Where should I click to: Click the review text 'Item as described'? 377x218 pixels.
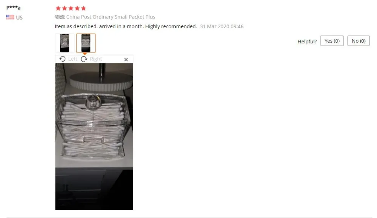click(x=76, y=26)
